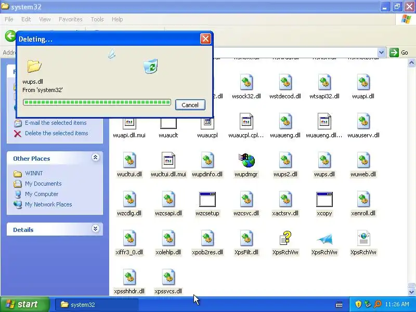Click the file list scroll down arrow
Image resolution: width=416 pixels, height=312 pixels.
[x=411, y=292]
